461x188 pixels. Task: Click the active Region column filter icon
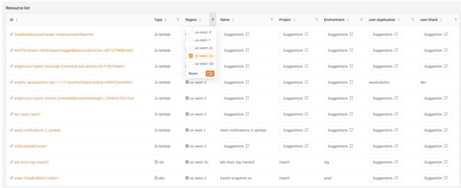(213, 20)
